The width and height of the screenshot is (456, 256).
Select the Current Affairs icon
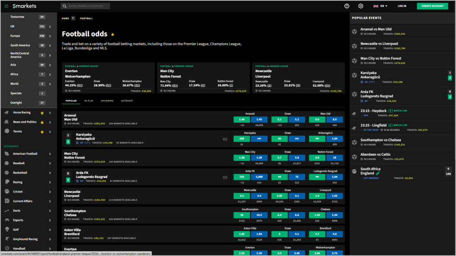[7, 201]
